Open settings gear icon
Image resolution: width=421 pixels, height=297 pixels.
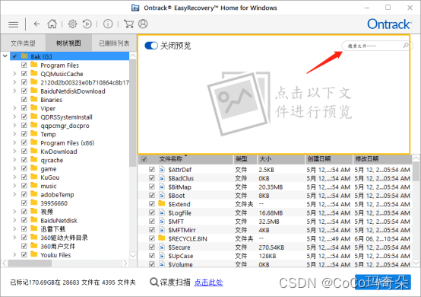[x=72, y=24]
